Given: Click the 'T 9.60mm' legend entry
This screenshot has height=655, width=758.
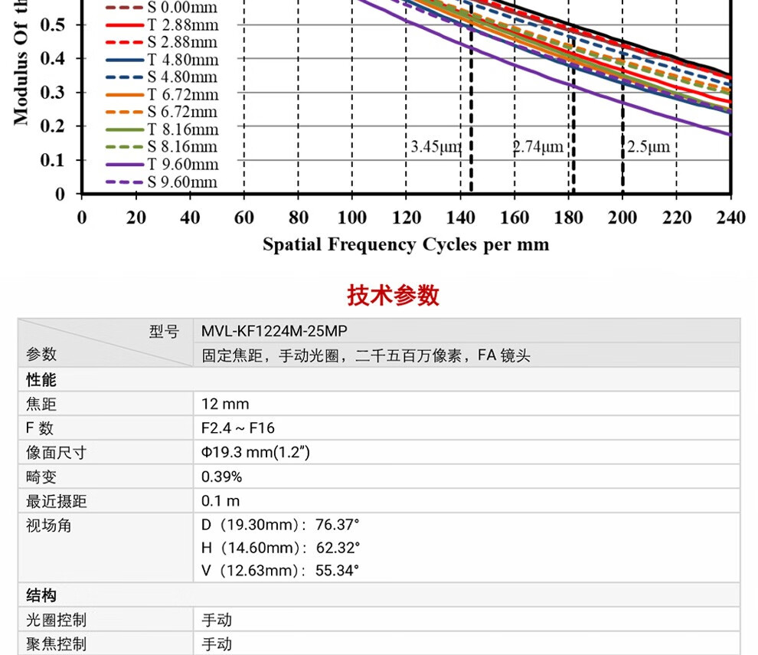Looking at the screenshot, I should [162, 165].
